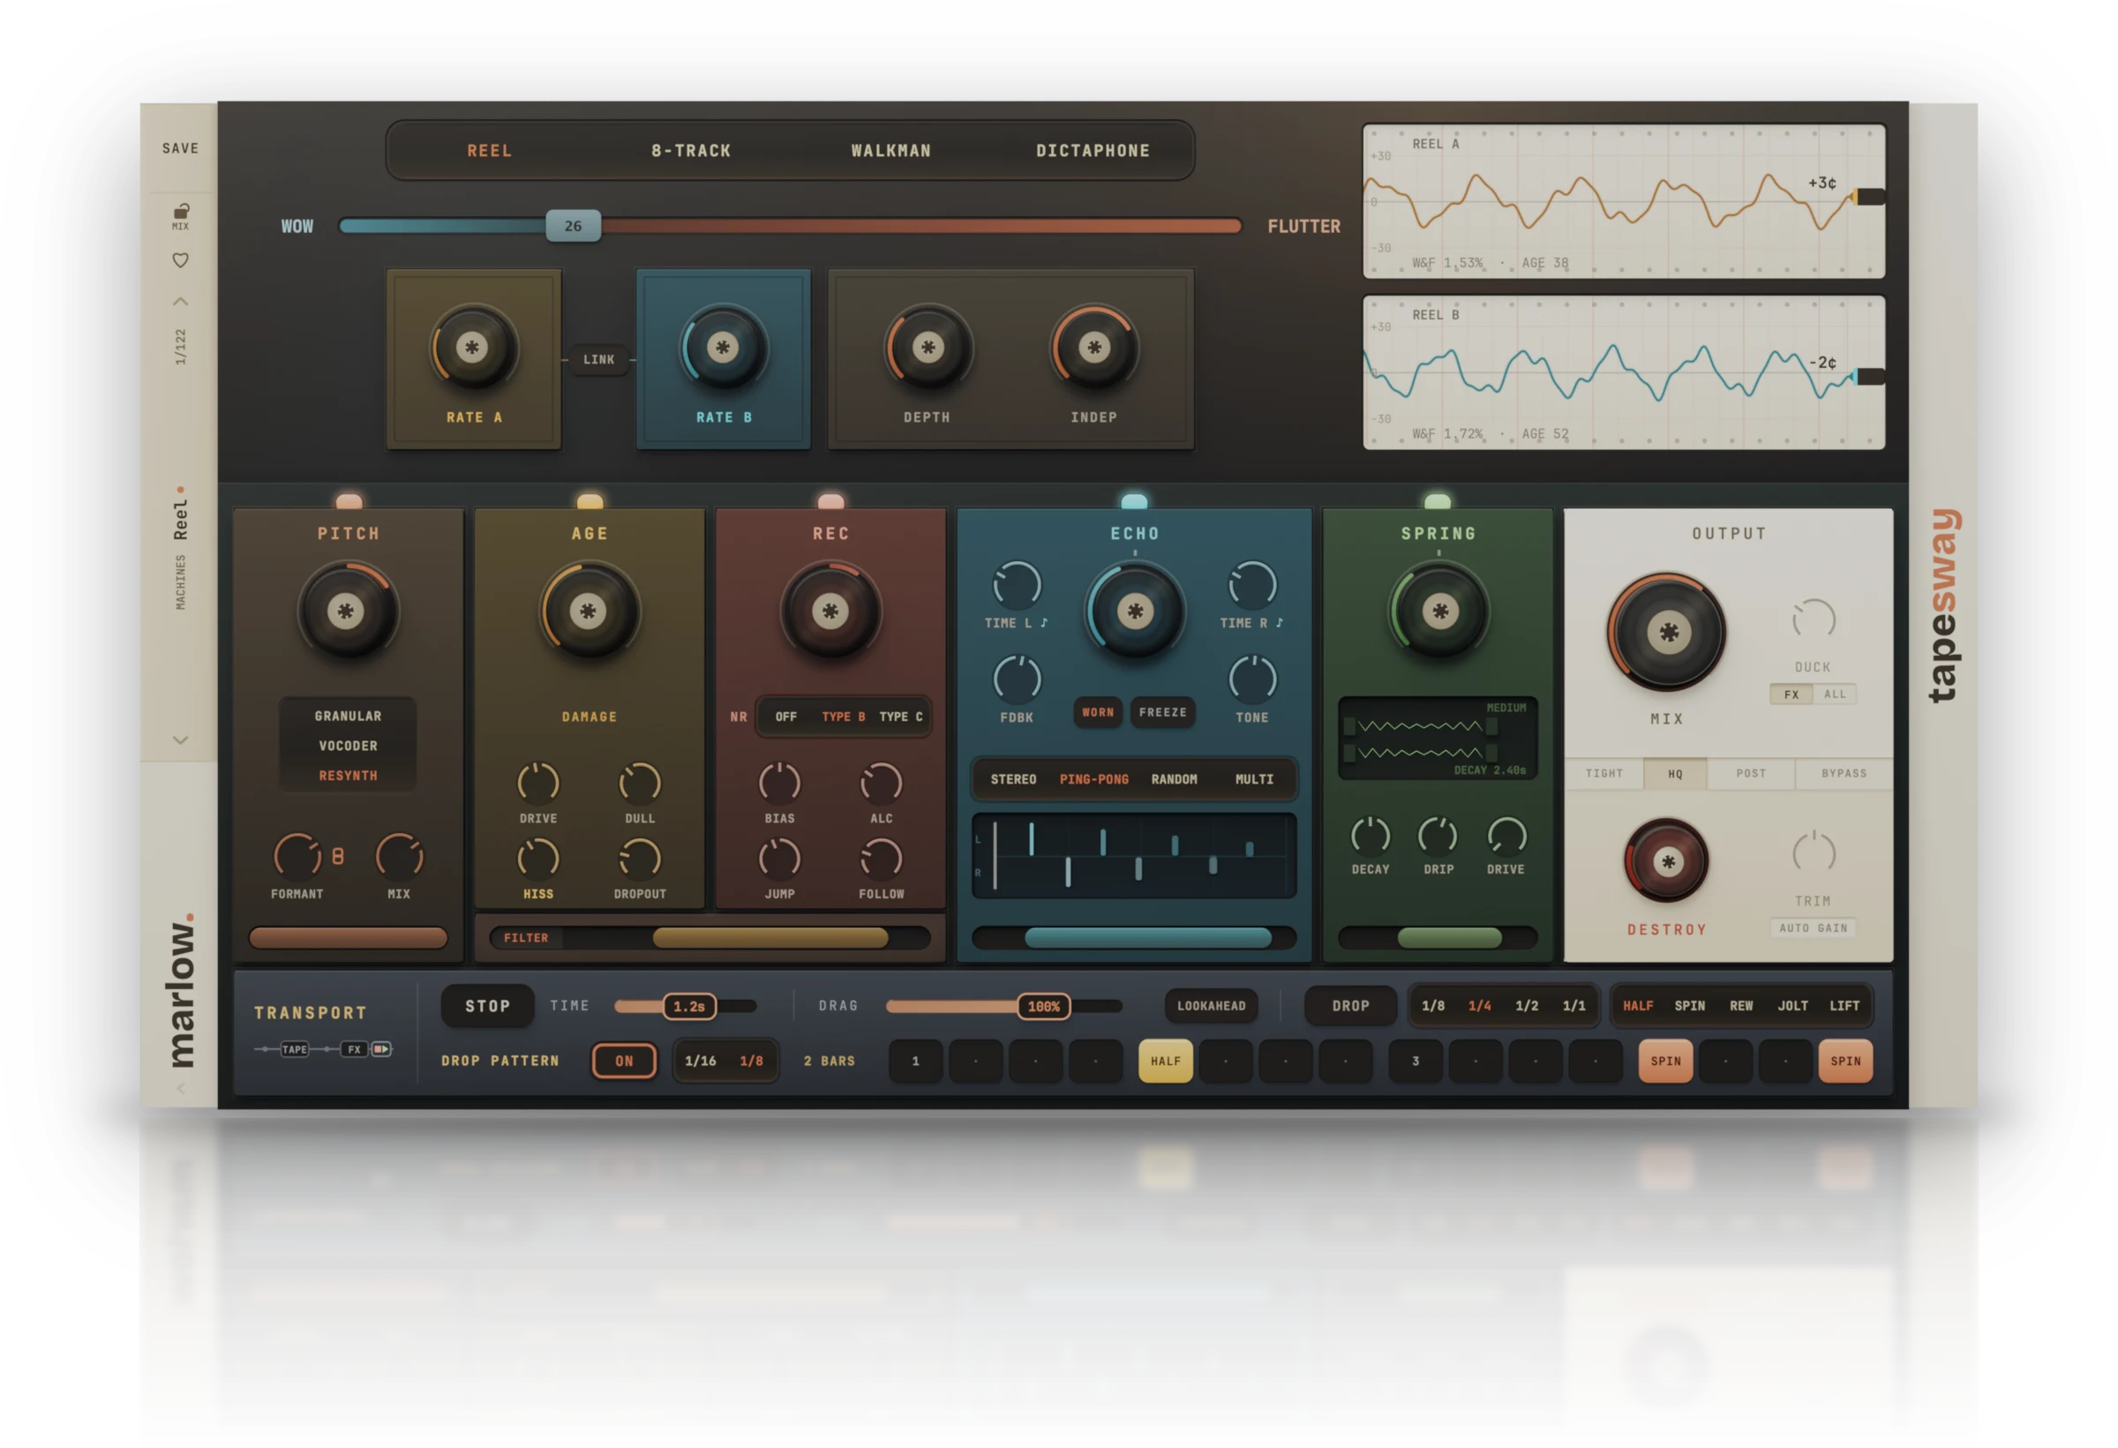This screenshot has height=1448, width=2118.
Task: Toggle the WORN echo button
Action: tap(1098, 713)
